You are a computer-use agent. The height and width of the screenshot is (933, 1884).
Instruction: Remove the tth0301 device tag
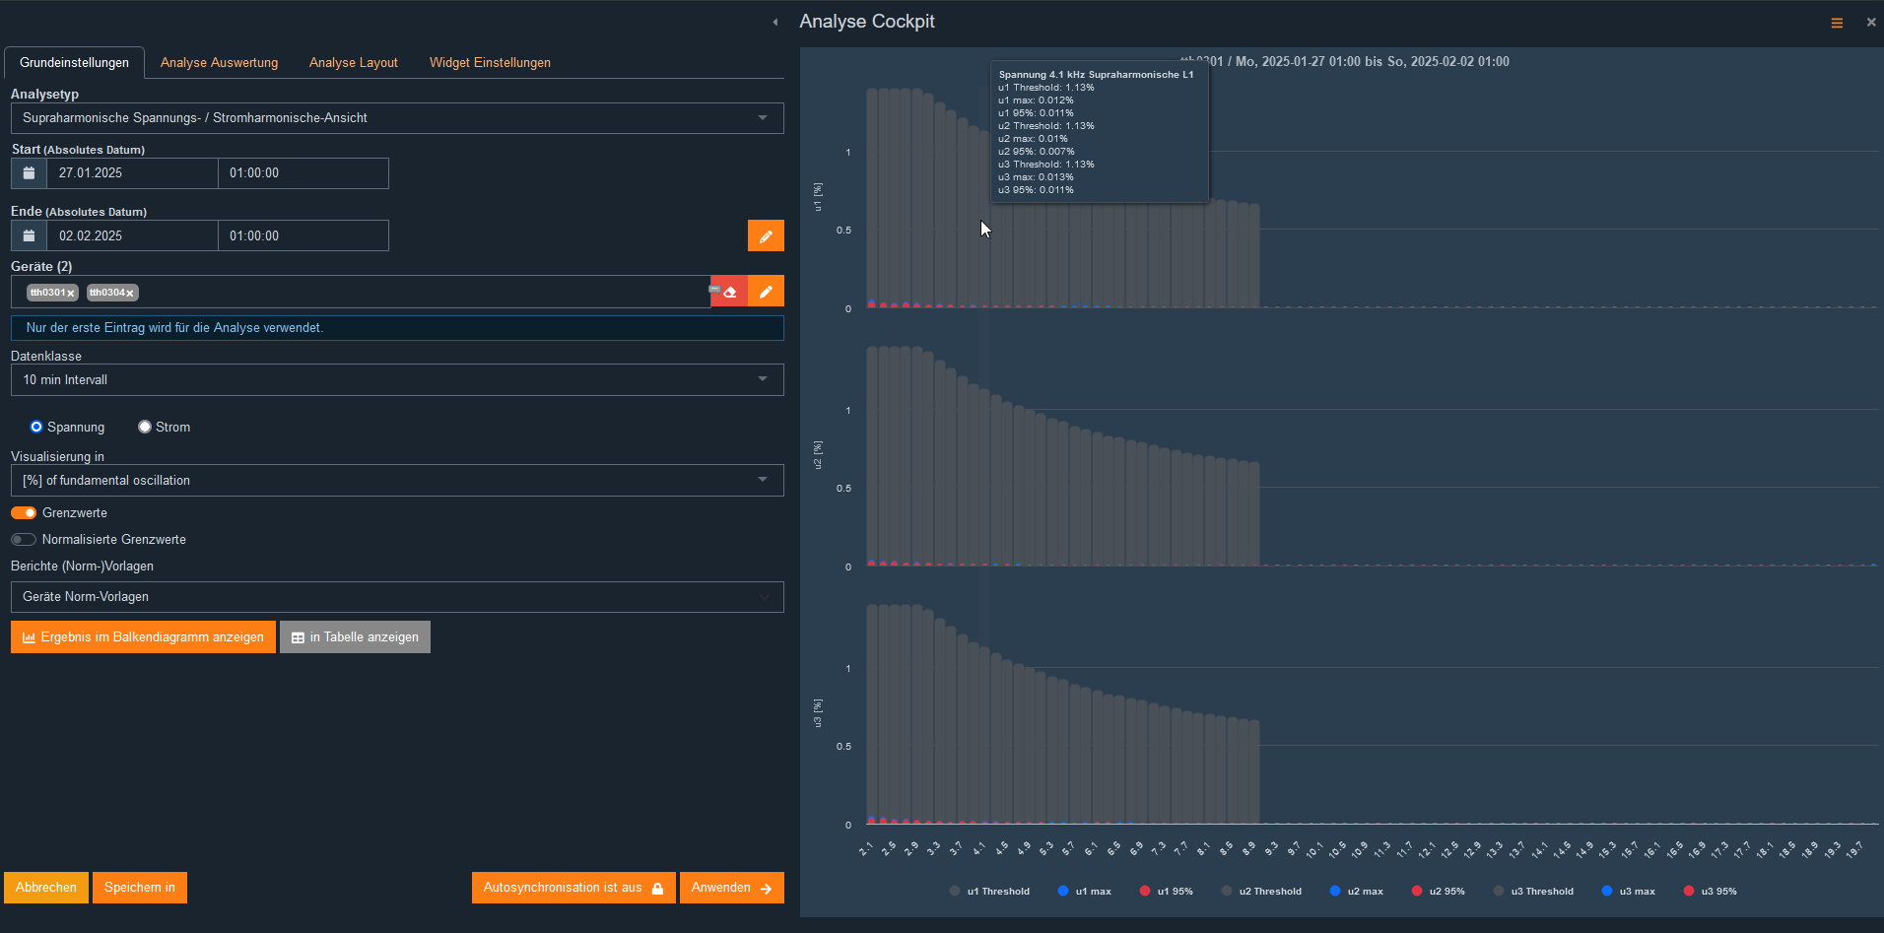tap(71, 294)
